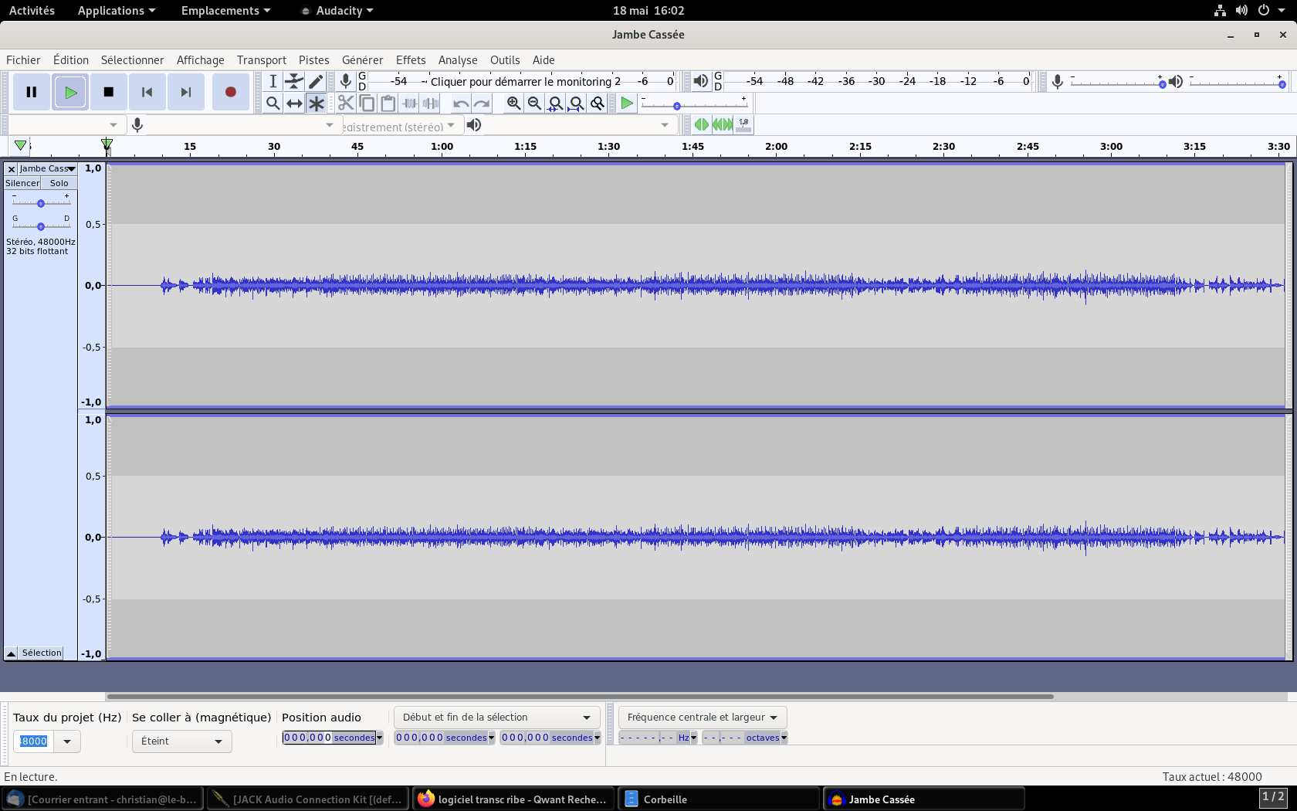1297x811 pixels.
Task: Select the Envelope tool
Action: tap(294, 81)
